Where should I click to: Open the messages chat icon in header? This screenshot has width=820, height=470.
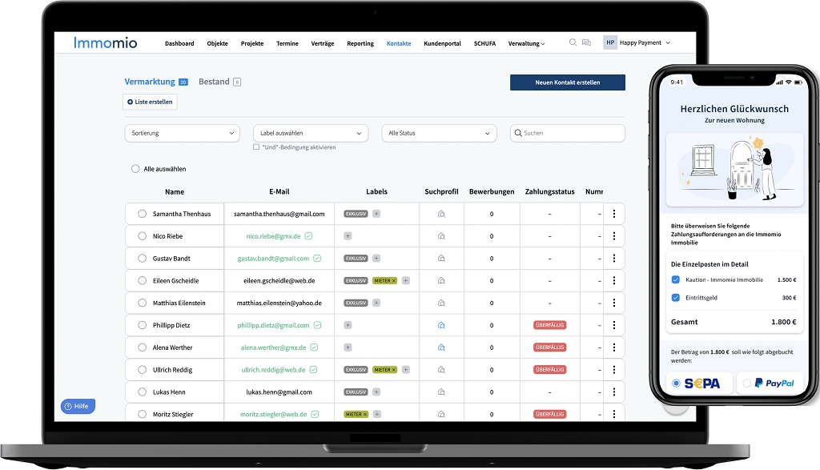[586, 43]
